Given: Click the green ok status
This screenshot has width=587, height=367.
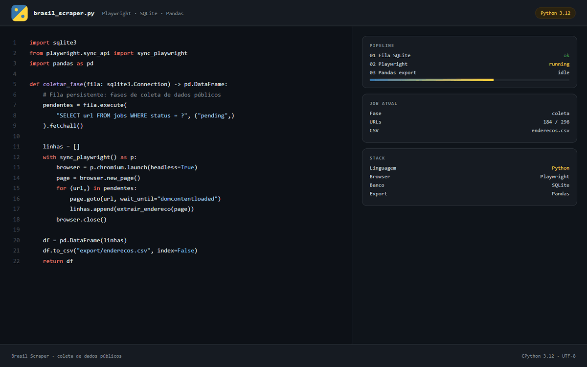Looking at the screenshot, I should (566, 55).
